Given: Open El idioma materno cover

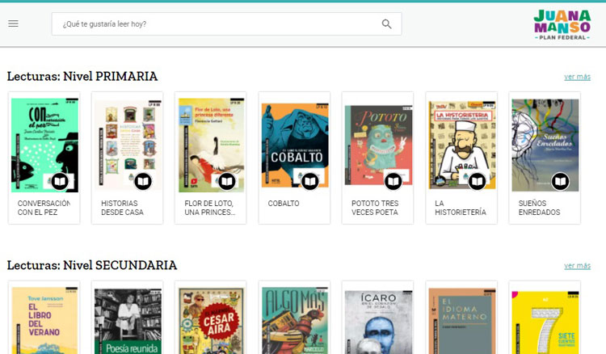Looking at the screenshot, I should click(462, 321).
